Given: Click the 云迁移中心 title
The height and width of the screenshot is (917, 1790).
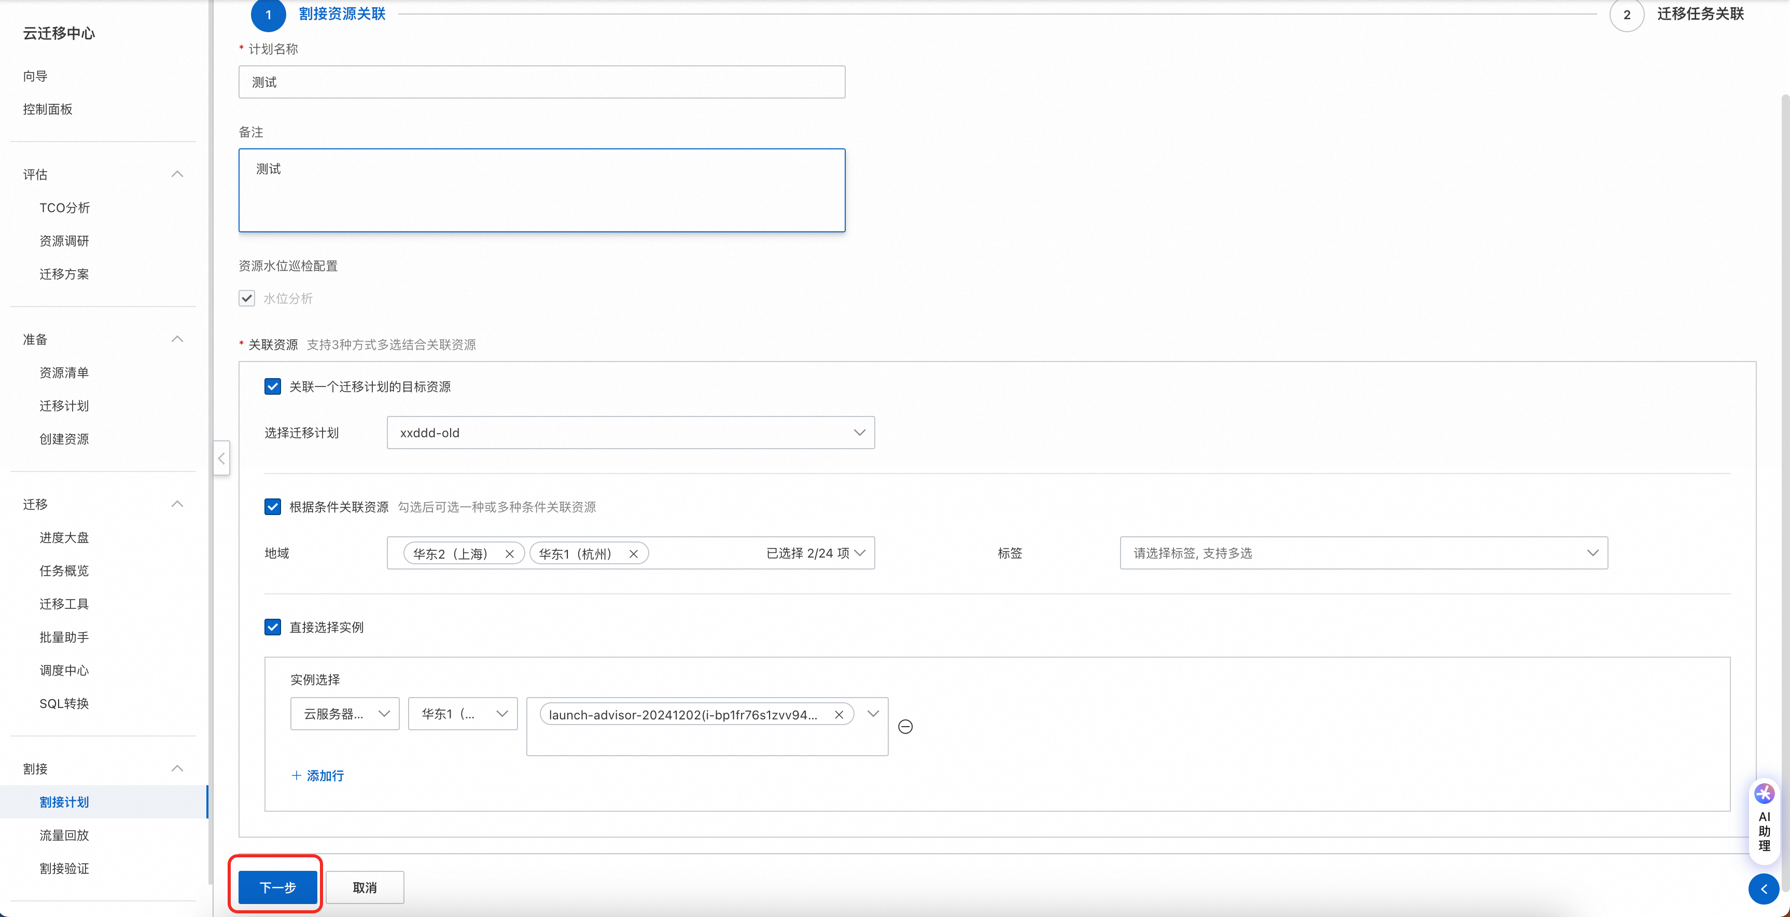Looking at the screenshot, I should [x=59, y=33].
